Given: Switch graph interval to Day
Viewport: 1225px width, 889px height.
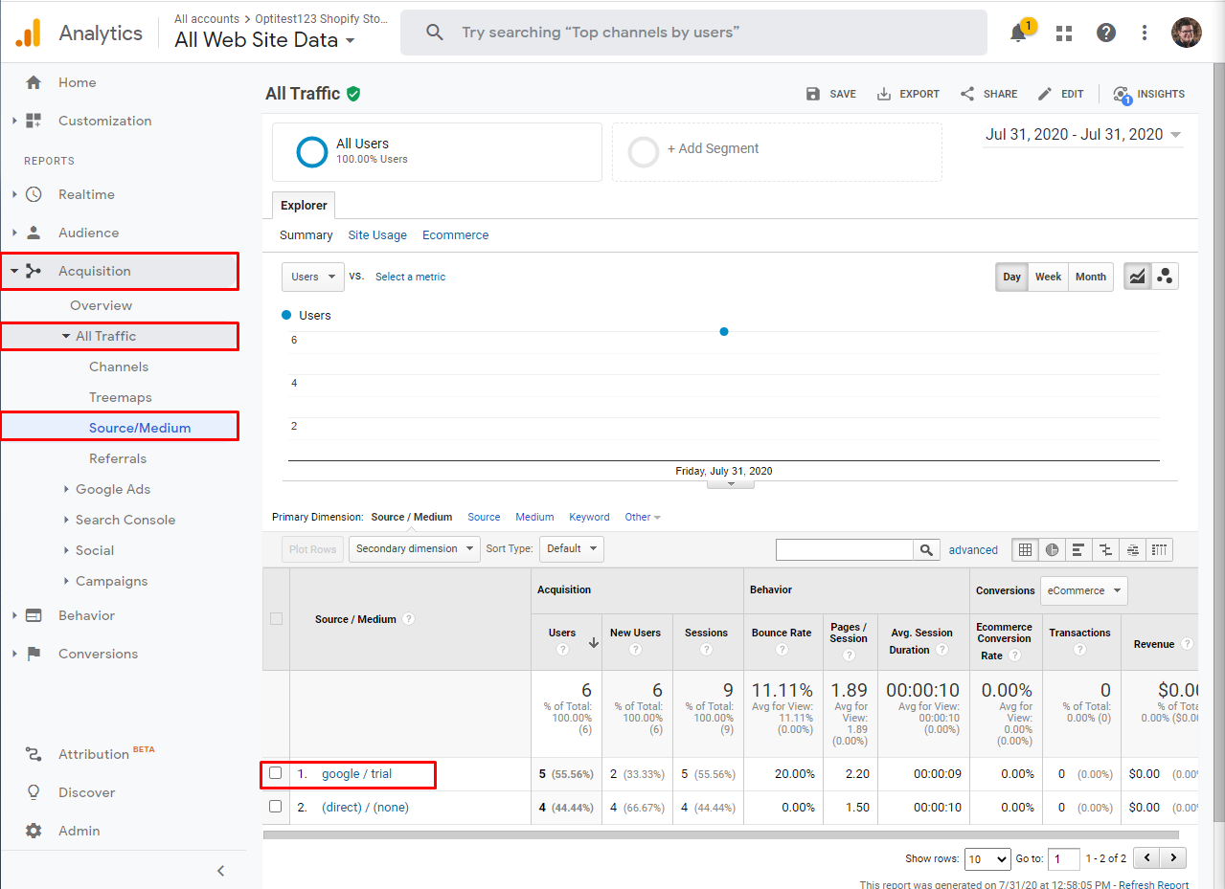Looking at the screenshot, I should [x=1011, y=277].
